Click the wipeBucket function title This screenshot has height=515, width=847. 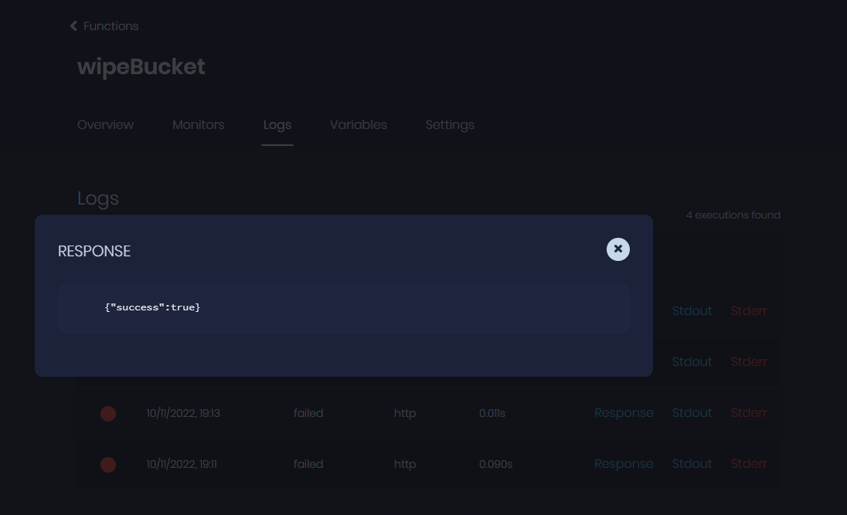(x=141, y=67)
